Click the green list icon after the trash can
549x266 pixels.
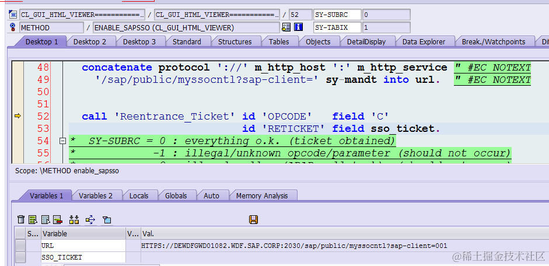pos(33,219)
